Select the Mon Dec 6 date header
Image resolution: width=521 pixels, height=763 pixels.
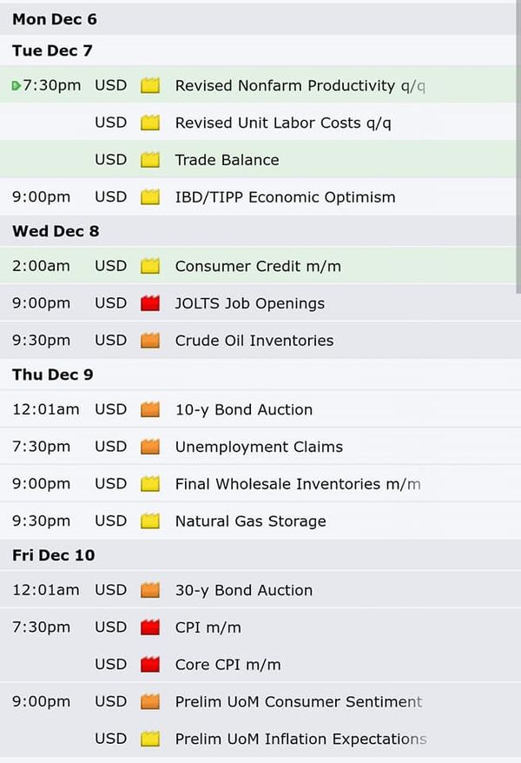pos(259,19)
